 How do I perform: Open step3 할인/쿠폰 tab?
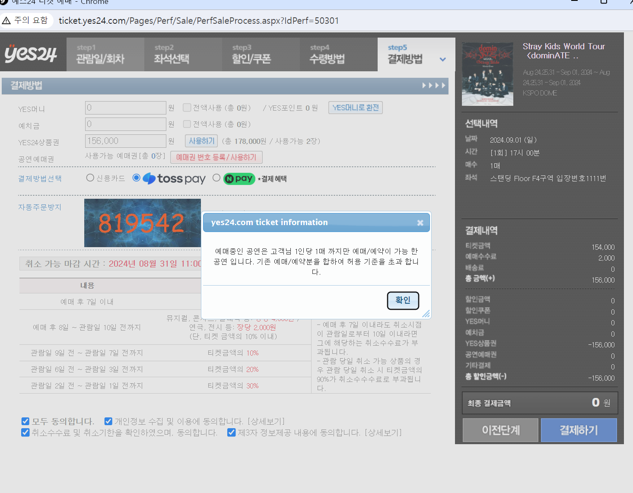click(261, 54)
